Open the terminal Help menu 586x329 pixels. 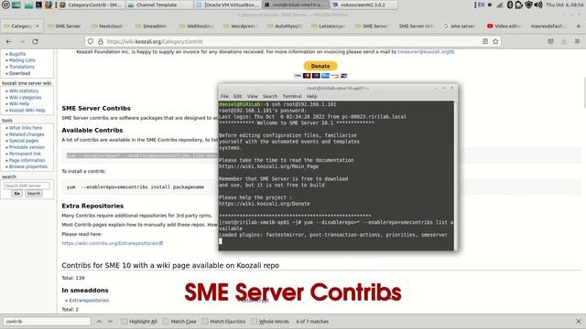312,96
